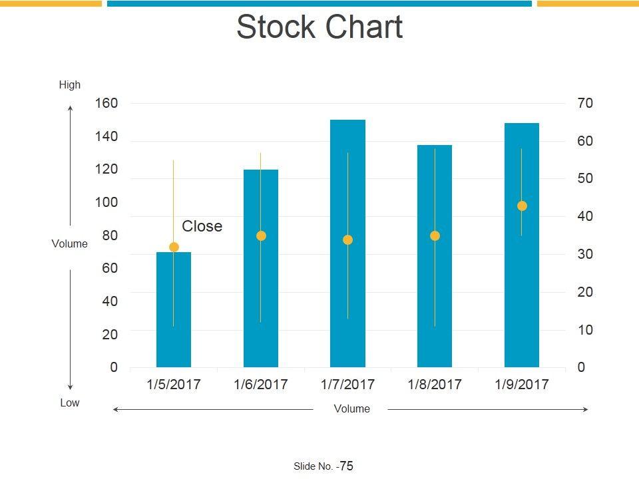Click the close marker dot for 1/7/2017
The height and width of the screenshot is (479, 639).
click(x=347, y=240)
